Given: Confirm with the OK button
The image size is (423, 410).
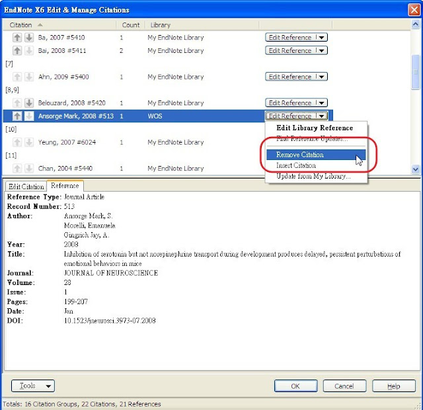Looking at the screenshot, I should [295, 386].
